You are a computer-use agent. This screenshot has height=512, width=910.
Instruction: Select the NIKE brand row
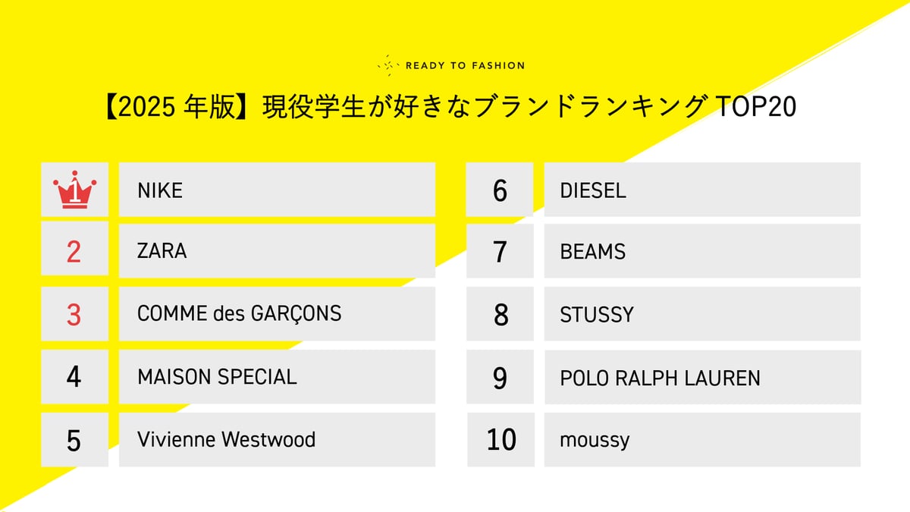(277, 190)
